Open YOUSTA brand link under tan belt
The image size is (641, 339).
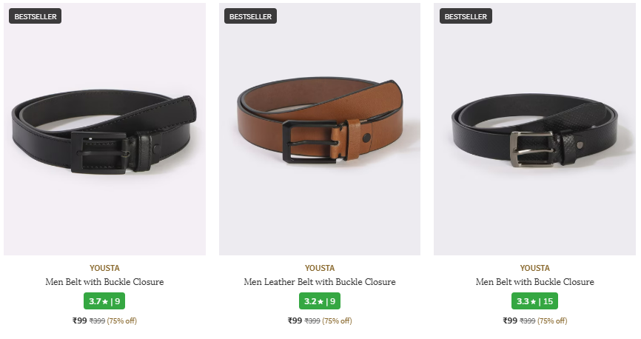(320, 268)
